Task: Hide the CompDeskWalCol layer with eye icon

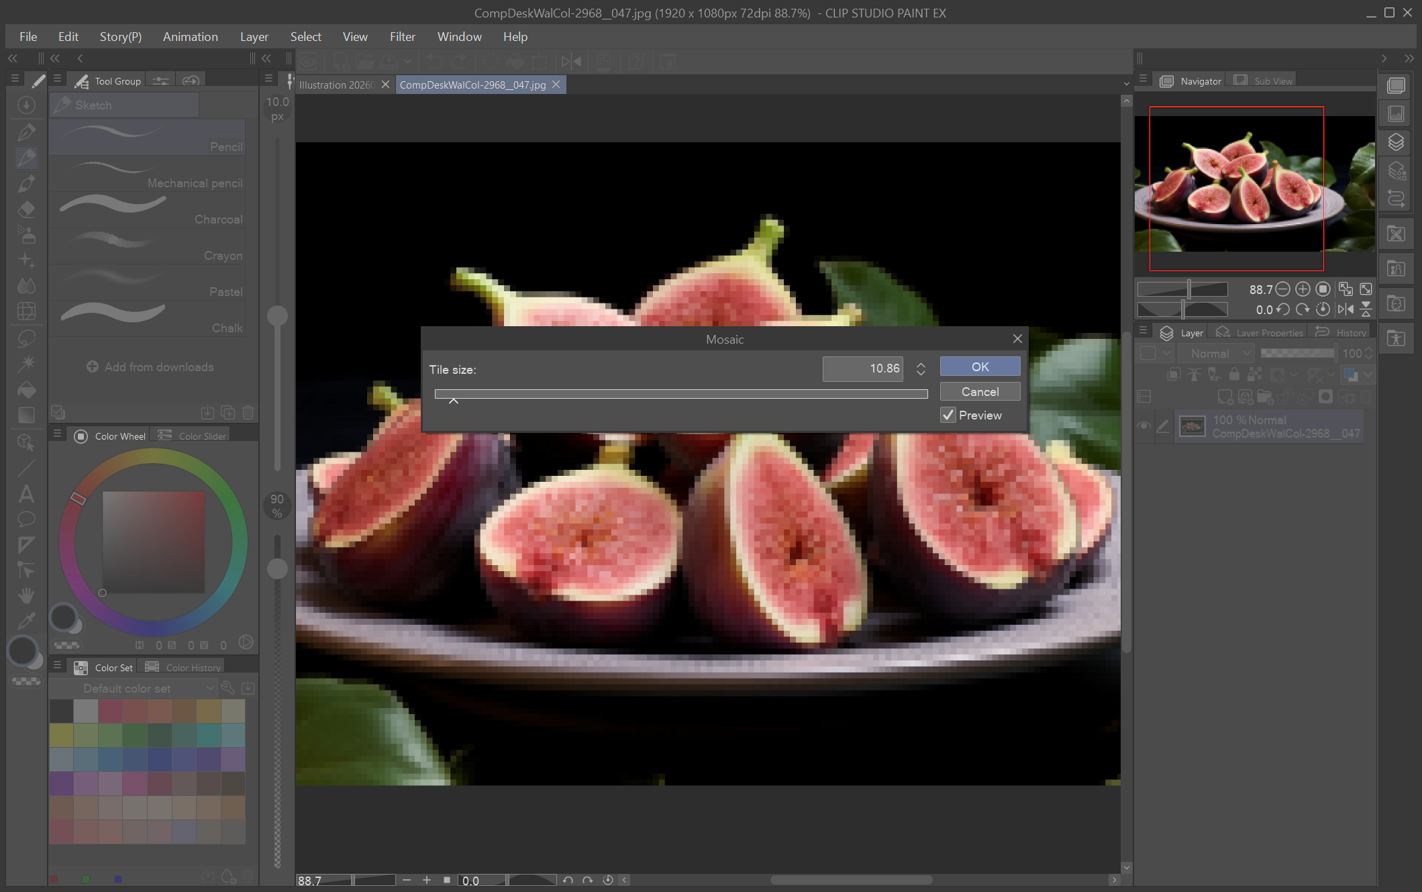Action: 1144,426
